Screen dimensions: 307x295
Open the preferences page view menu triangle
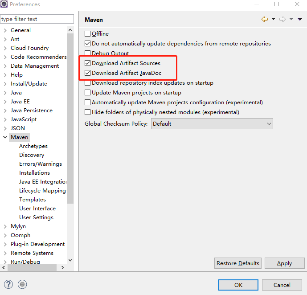point(300,19)
